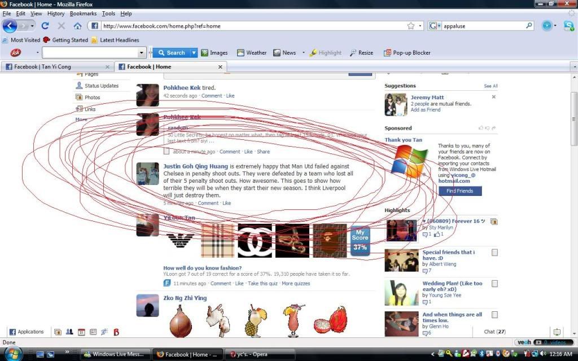Image resolution: width=578 pixels, height=361 pixels.
Task: Click the photo album icon beside 'Forever 16'
Action: click(x=494, y=221)
